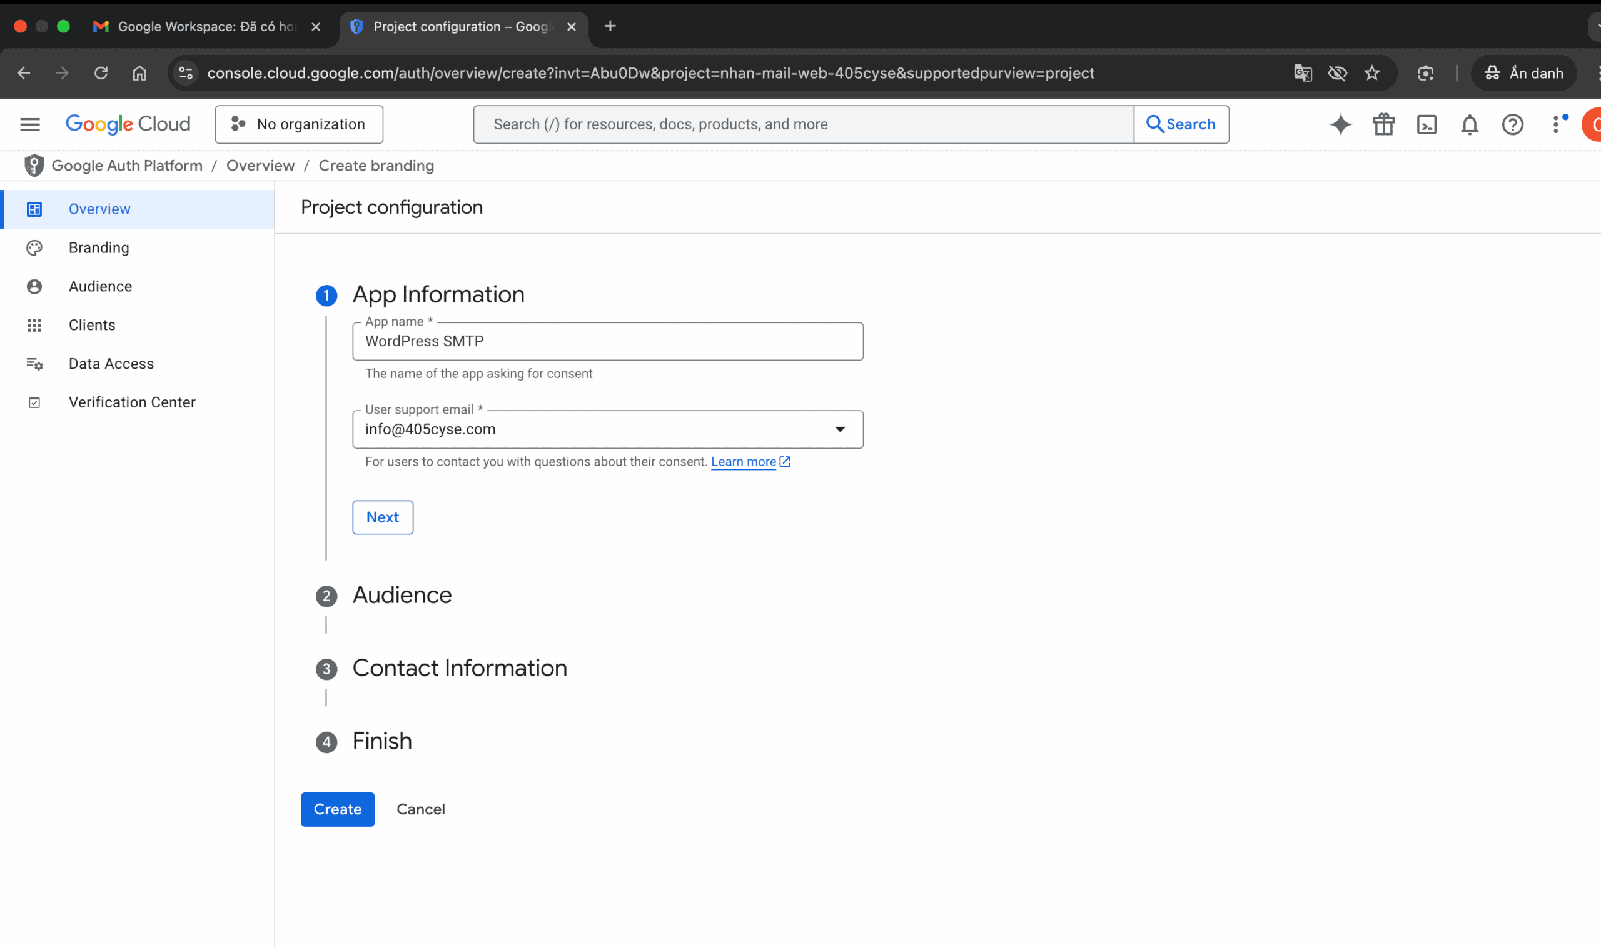Viewport: 1601px width, 948px height.
Task: Open the three-dot settings and utilities menu
Action: (1557, 124)
